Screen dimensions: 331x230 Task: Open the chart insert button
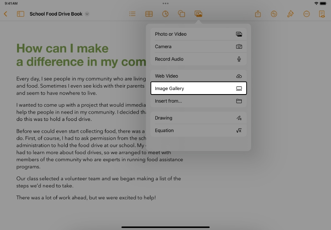pos(165,14)
